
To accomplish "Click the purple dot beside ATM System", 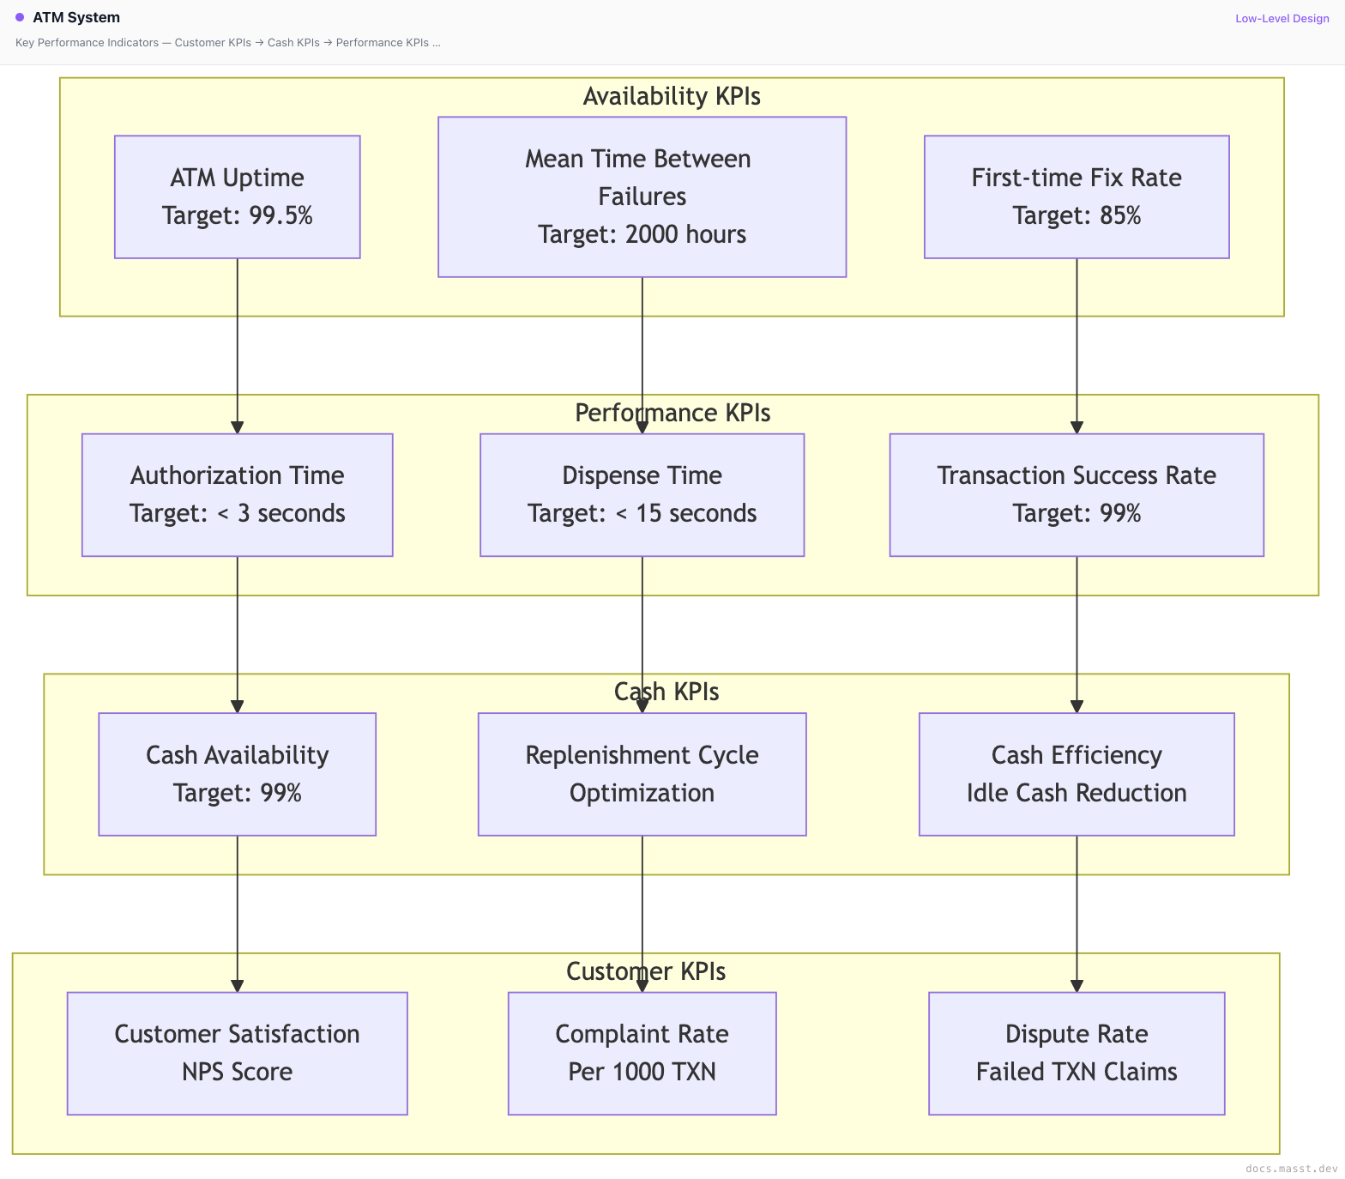I will click(20, 17).
